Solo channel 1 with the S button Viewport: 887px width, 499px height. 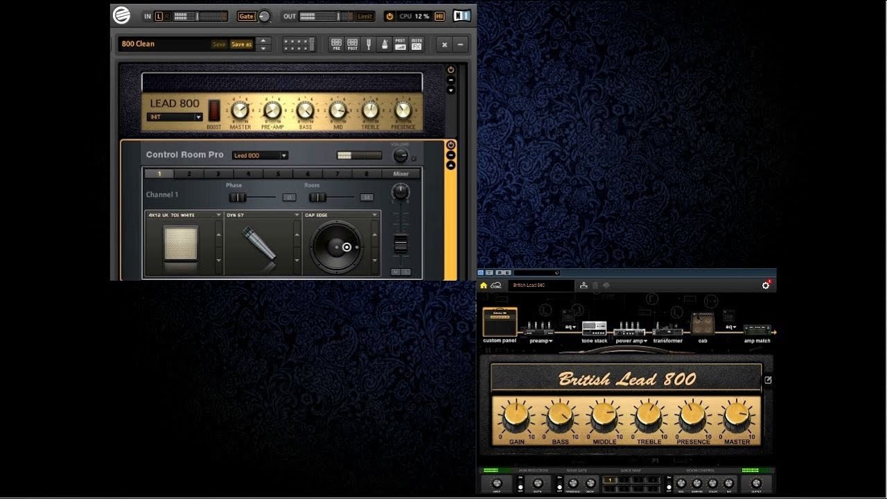point(405,272)
